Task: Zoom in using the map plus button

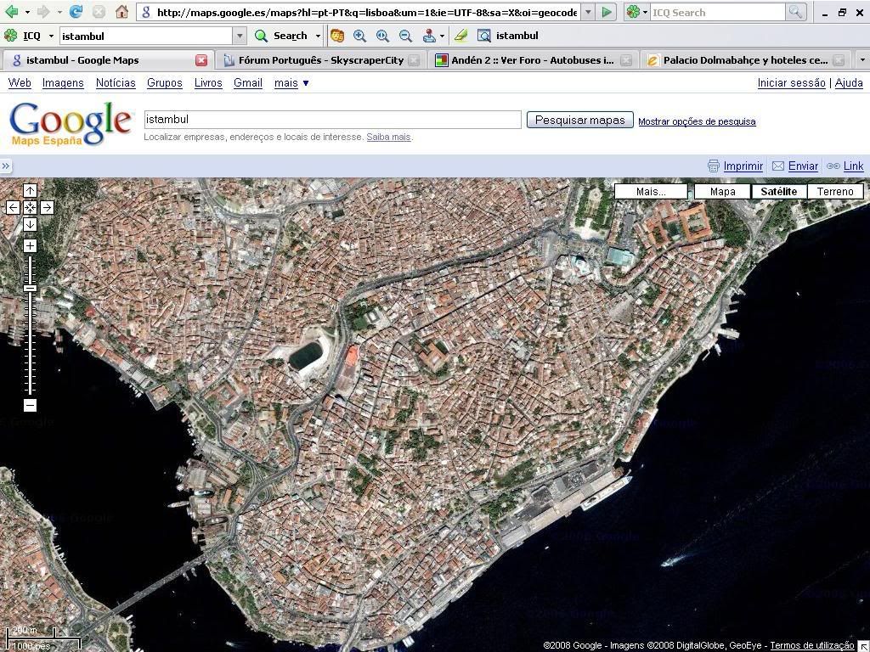Action: pos(30,245)
